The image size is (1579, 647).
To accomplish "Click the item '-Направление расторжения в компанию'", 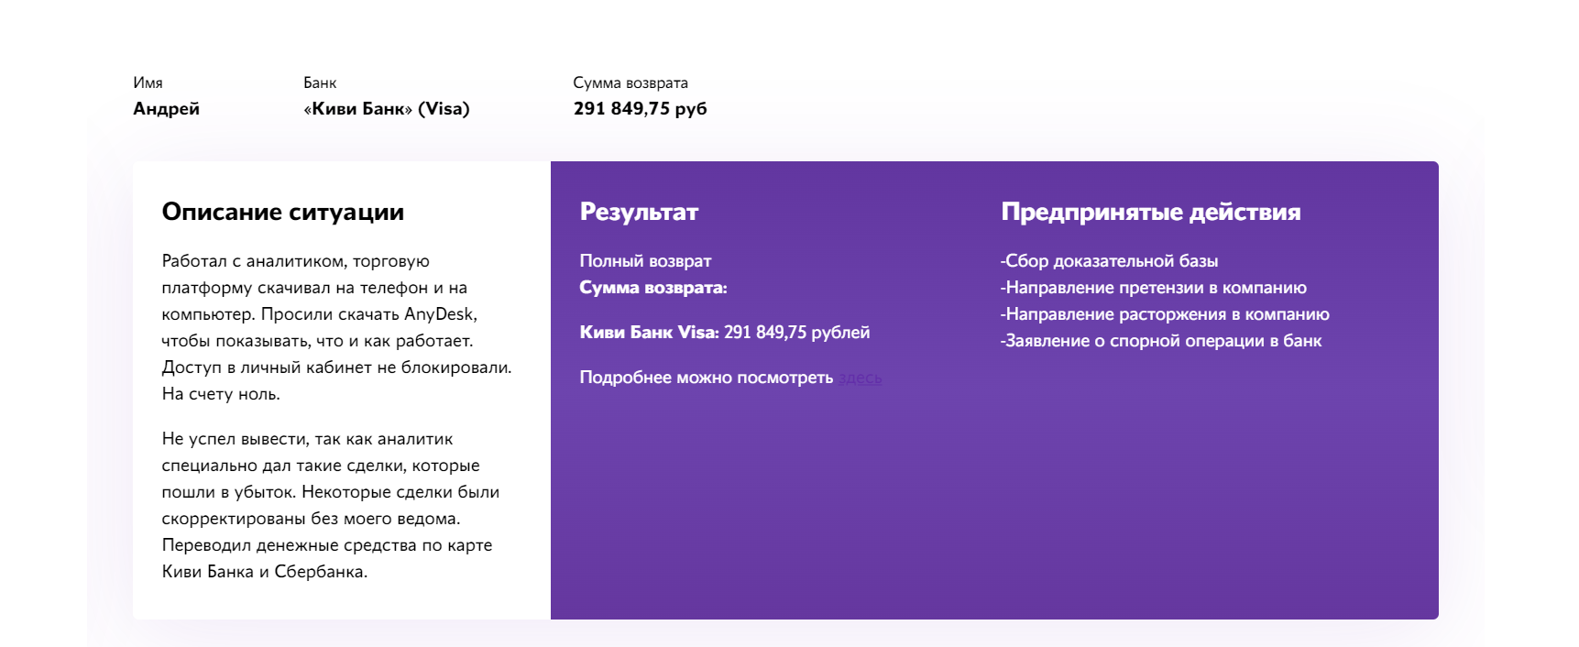I will tap(1165, 314).
